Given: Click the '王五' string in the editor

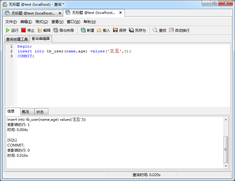Looking at the screenshot, I should tap(114, 51).
